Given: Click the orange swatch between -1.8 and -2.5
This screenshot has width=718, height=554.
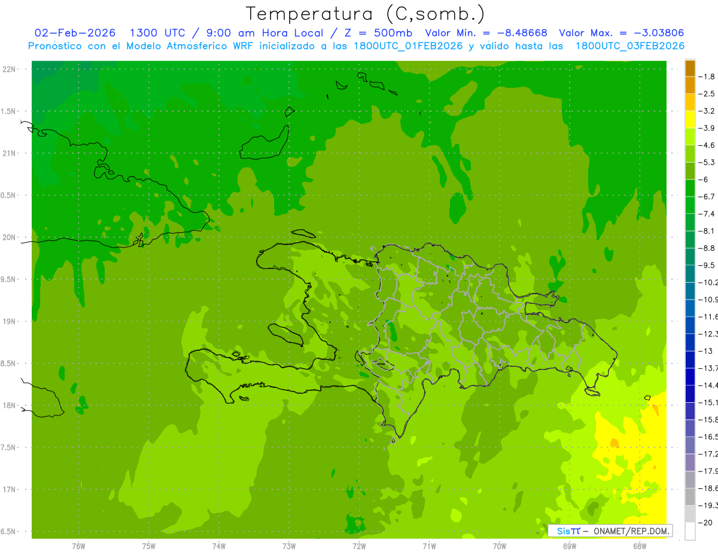Looking at the screenshot, I should pyautogui.click(x=690, y=85).
